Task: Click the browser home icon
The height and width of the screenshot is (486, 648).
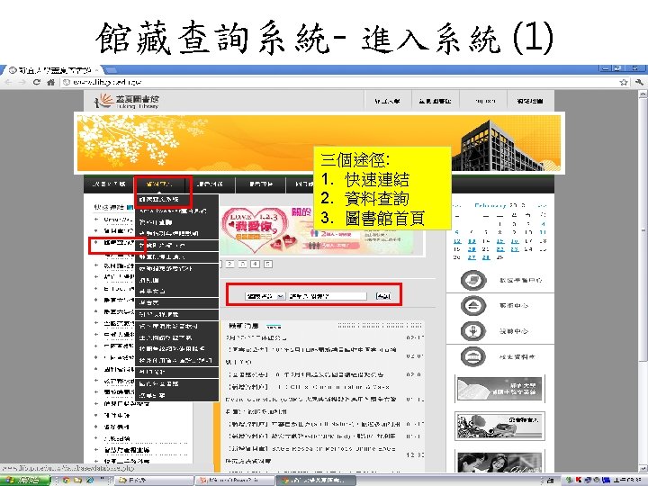Action: (x=50, y=82)
